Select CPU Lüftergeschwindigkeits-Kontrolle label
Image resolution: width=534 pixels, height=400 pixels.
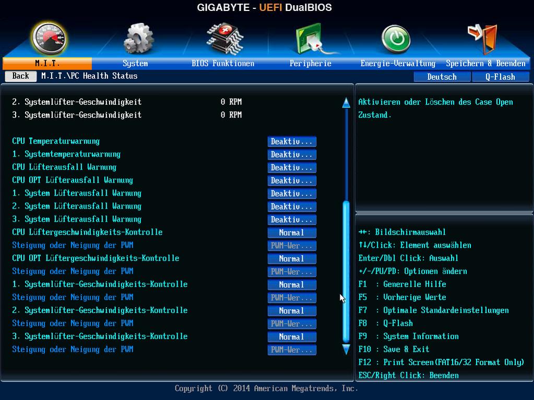pyautogui.click(x=87, y=232)
